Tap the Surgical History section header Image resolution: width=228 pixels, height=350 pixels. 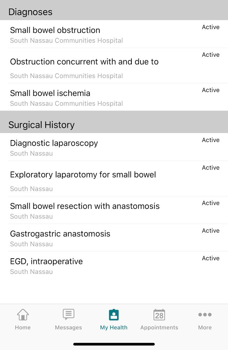click(114, 122)
